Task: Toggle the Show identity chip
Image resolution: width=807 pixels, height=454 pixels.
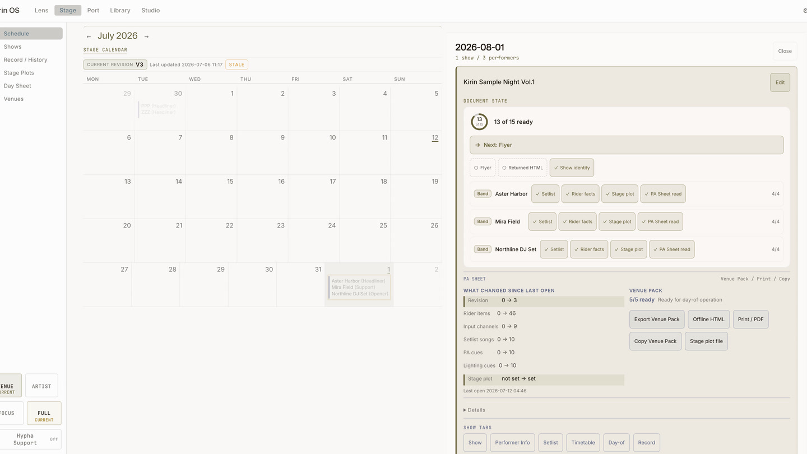Action: pos(572,168)
